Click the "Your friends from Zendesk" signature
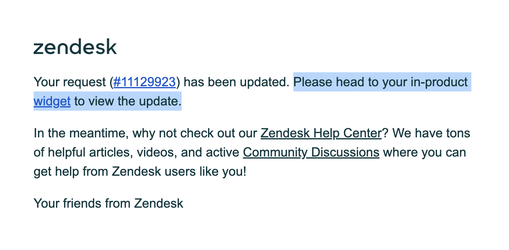Image resolution: width=509 pixels, height=250 pixels. [x=108, y=203]
